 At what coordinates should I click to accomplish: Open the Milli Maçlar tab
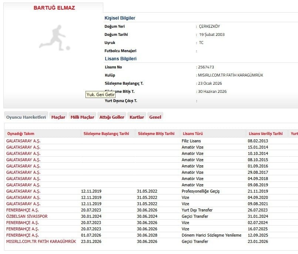pyautogui.click(x=82, y=117)
